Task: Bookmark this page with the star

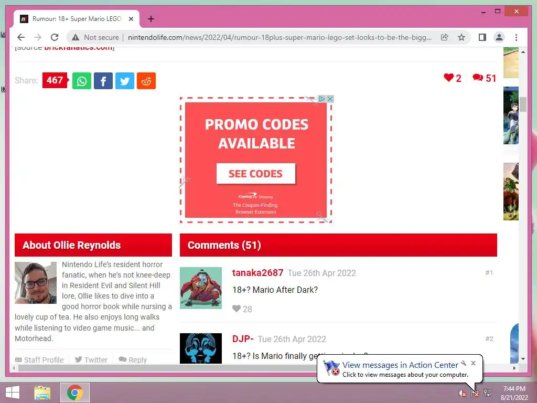Action: 461,37
